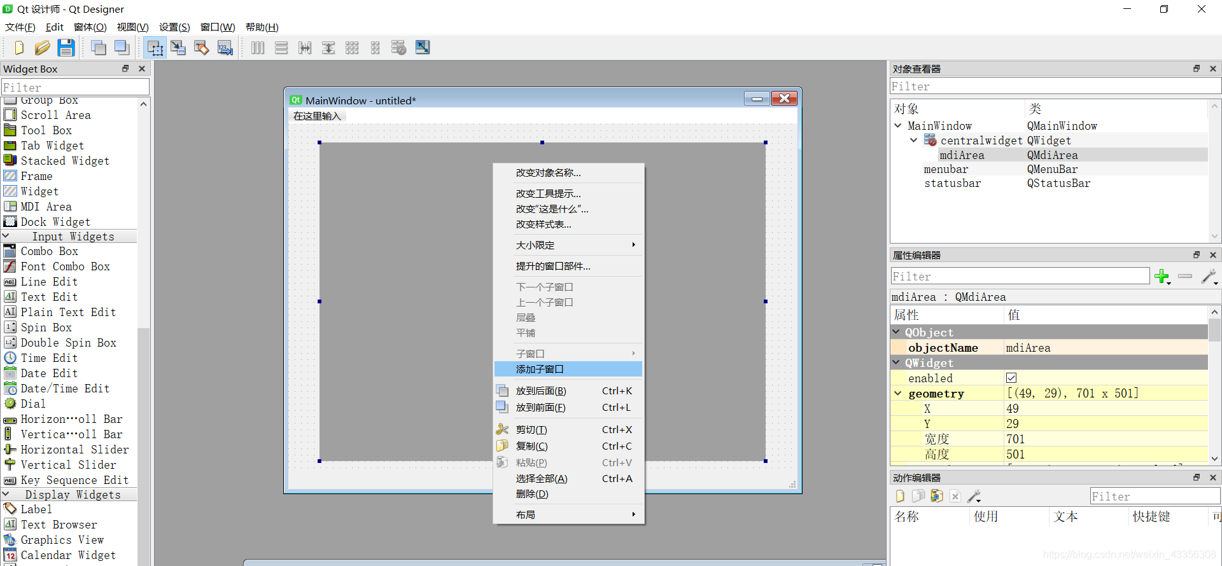Activate Edit Widgets mode icon
Image resolution: width=1222 pixels, height=566 pixels.
point(155,48)
